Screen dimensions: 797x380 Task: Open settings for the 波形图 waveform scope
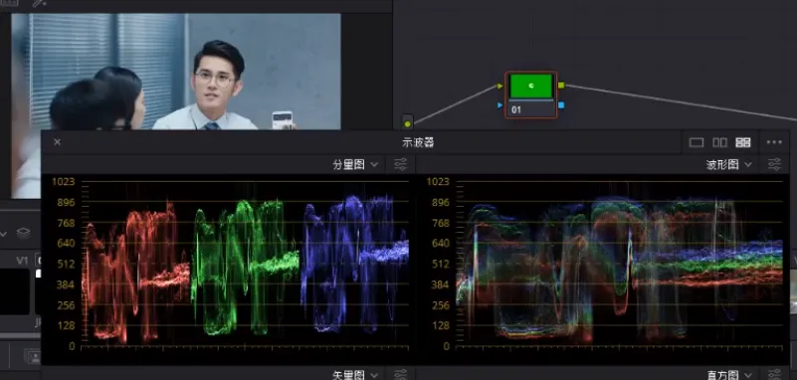pos(774,164)
